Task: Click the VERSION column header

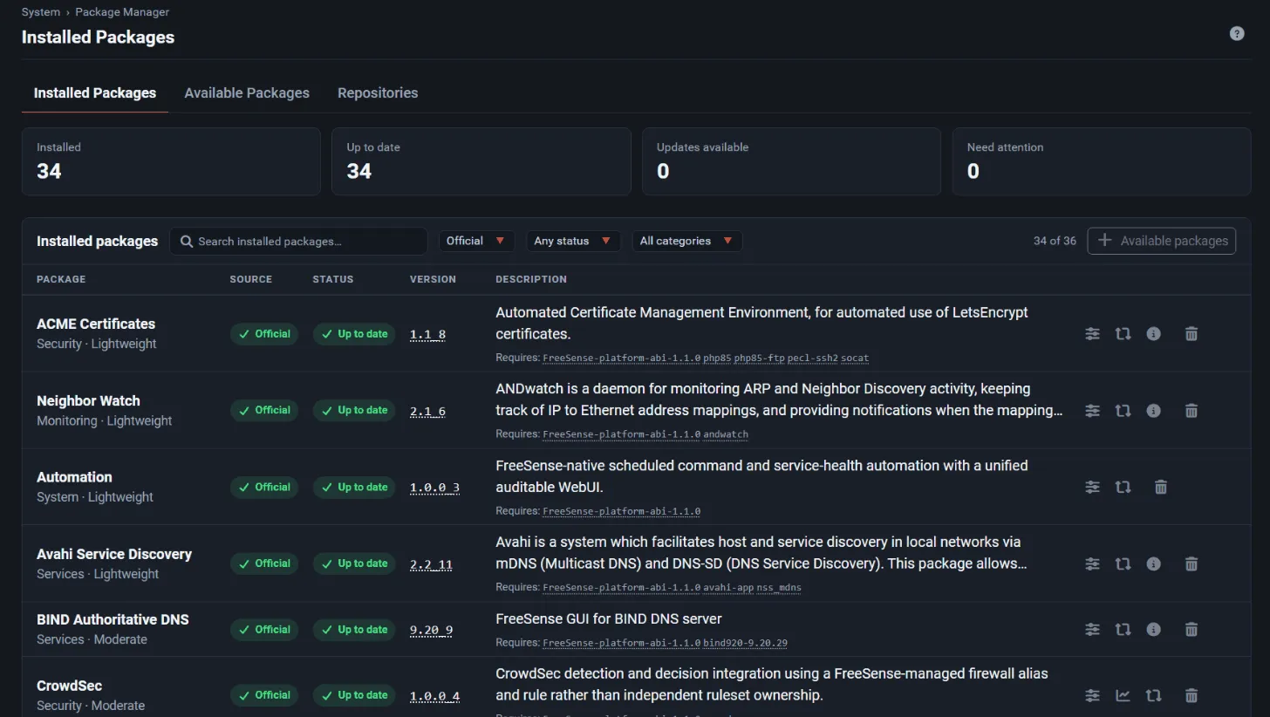Action: [433, 279]
